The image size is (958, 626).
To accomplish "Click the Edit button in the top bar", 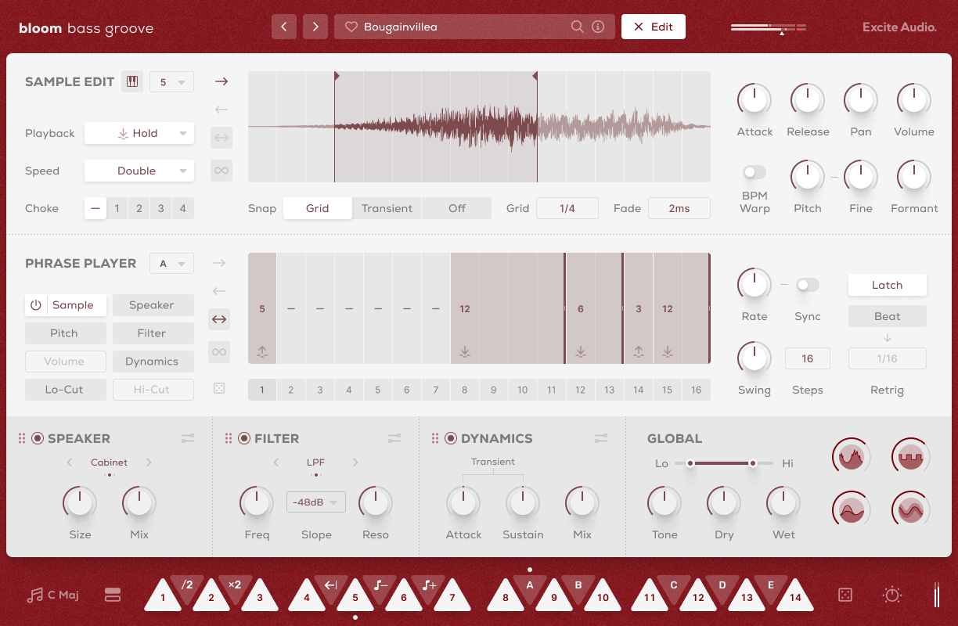I will [x=653, y=26].
